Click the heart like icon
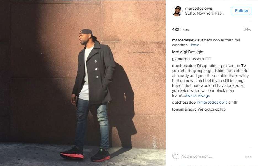The height and width of the screenshot is (166, 258). (x=175, y=156)
